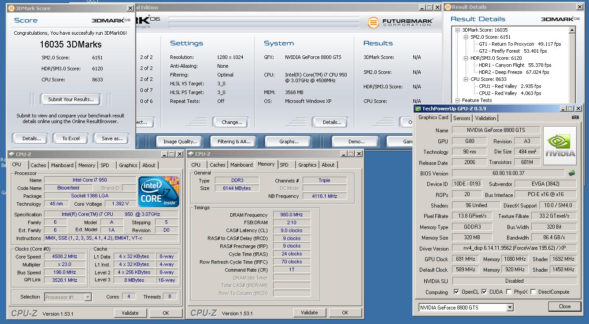Select the HDR2 Deep Freeze result row
Image resolution: width=589 pixels, height=324 pixels.
(514, 72)
